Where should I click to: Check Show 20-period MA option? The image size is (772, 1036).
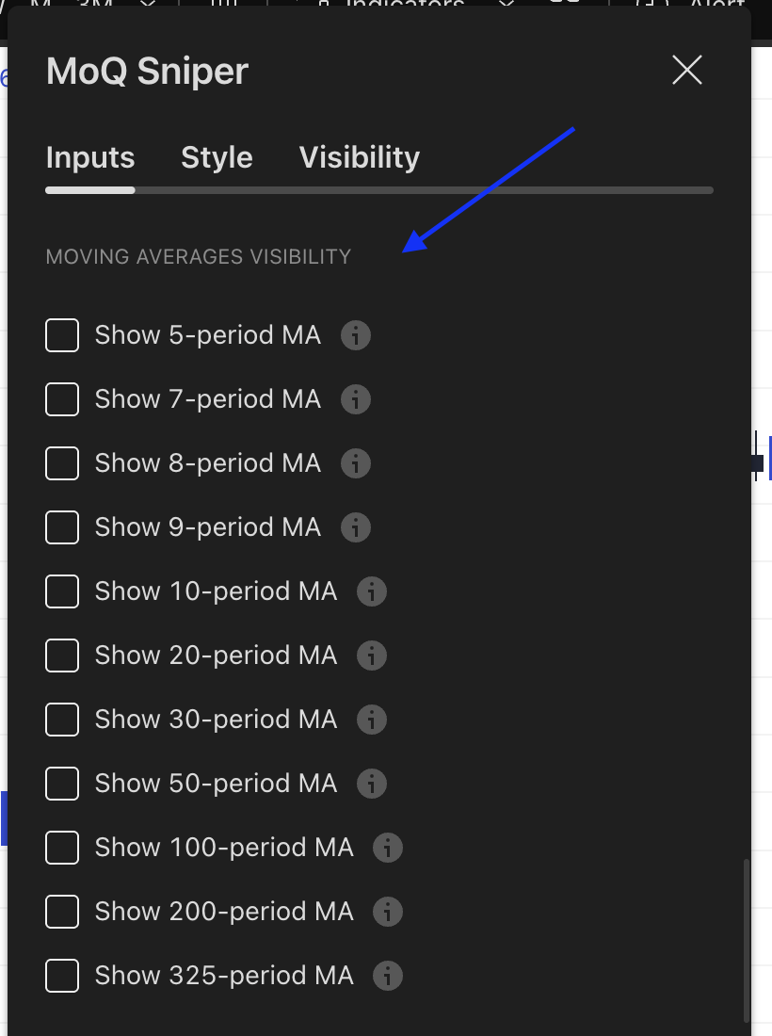click(x=62, y=656)
